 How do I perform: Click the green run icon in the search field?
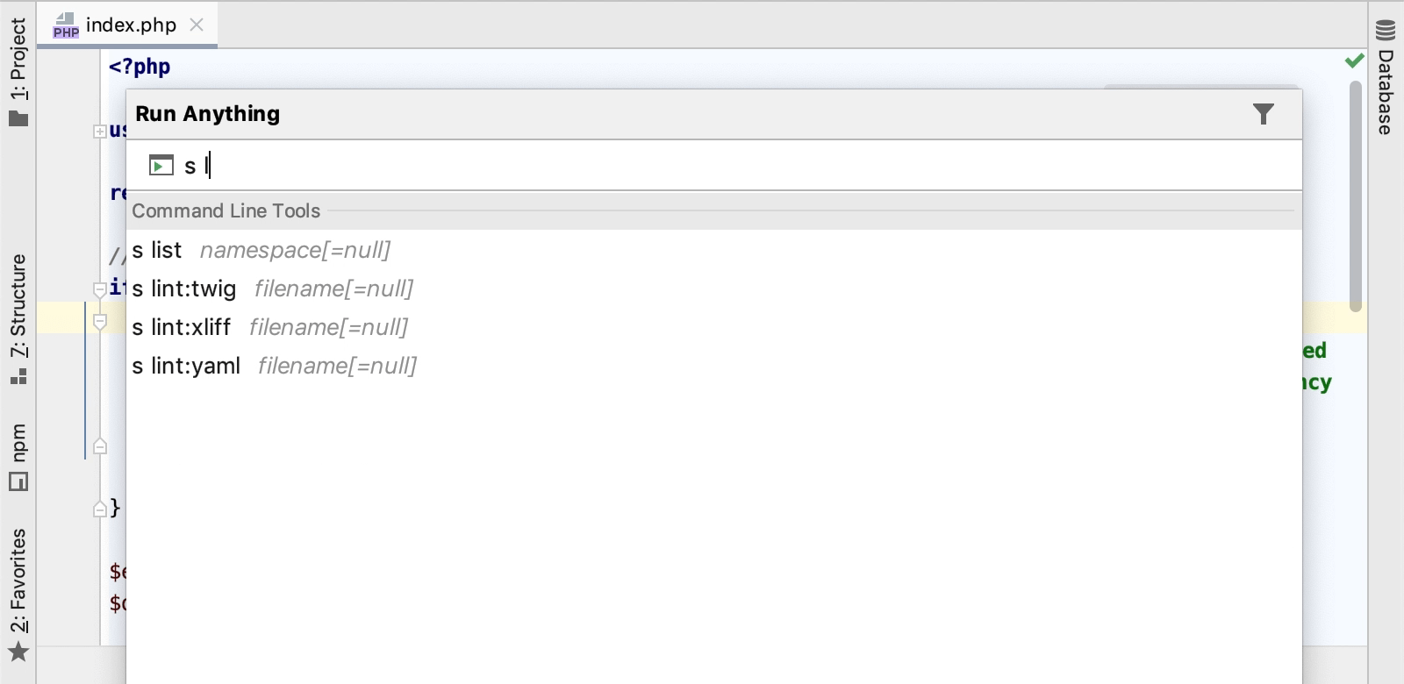pyautogui.click(x=161, y=165)
